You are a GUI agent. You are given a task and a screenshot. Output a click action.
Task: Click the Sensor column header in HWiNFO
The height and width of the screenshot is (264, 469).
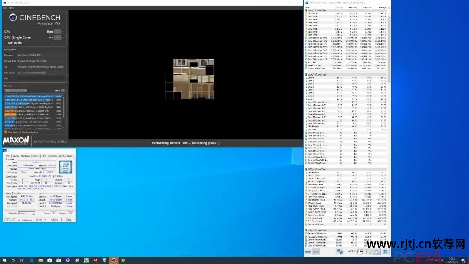307,7
